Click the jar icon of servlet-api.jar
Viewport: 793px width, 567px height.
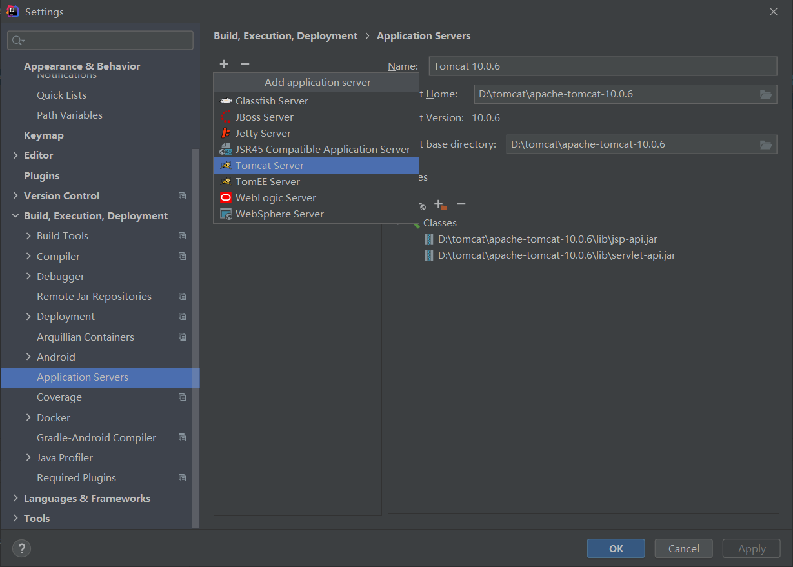429,255
